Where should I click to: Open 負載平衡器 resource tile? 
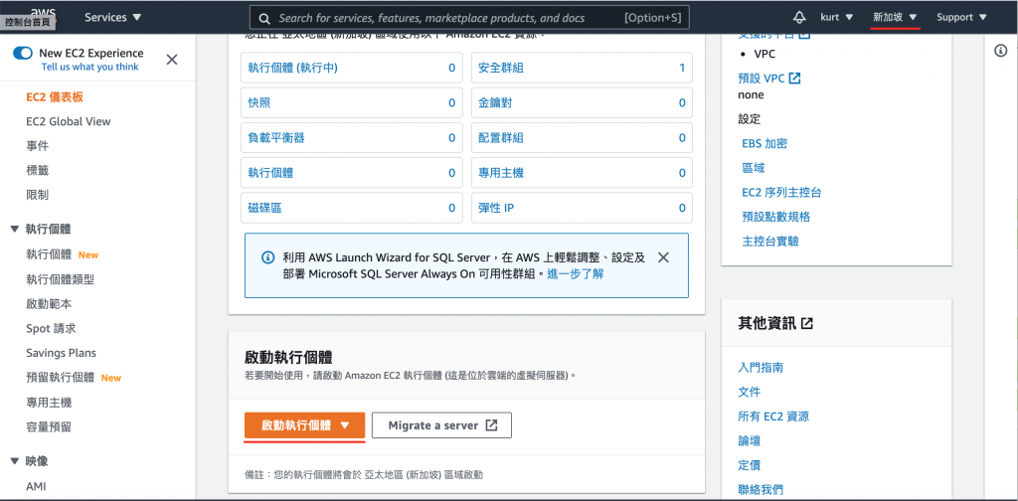[x=351, y=137]
